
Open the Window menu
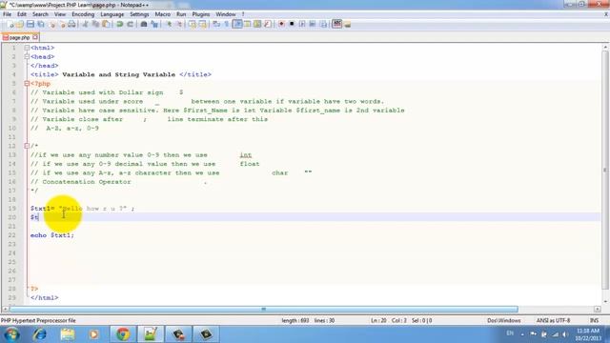tap(226, 14)
